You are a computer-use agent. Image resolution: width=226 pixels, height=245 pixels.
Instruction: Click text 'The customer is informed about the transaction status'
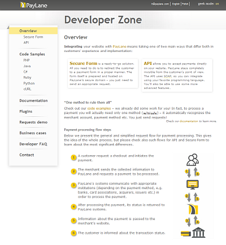coord(121,233)
